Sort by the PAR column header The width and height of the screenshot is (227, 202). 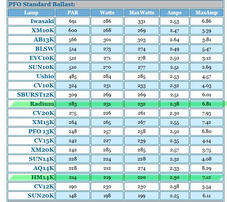(73, 12)
